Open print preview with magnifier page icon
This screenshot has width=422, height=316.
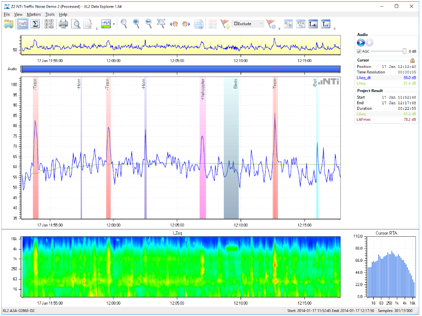76,24
